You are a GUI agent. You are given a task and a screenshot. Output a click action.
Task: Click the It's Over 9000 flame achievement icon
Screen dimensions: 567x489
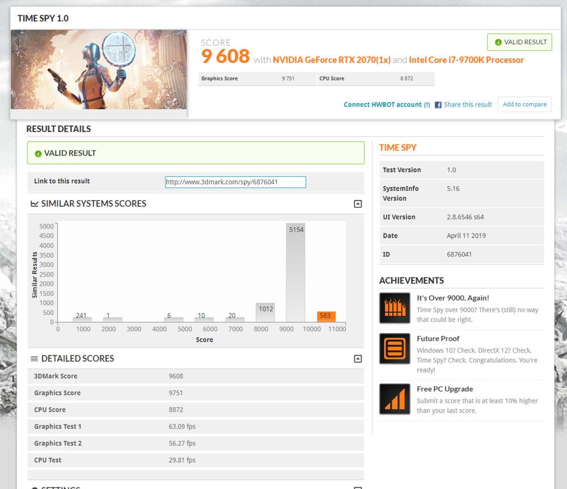[x=395, y=308]
